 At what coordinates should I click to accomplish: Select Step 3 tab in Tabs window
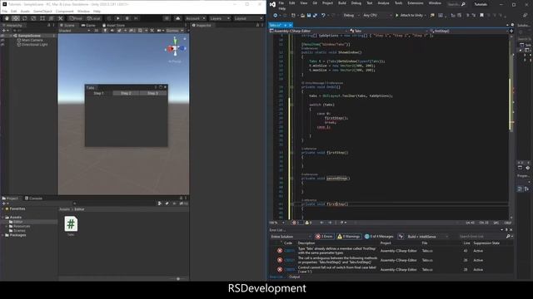[x=153, y=93]
